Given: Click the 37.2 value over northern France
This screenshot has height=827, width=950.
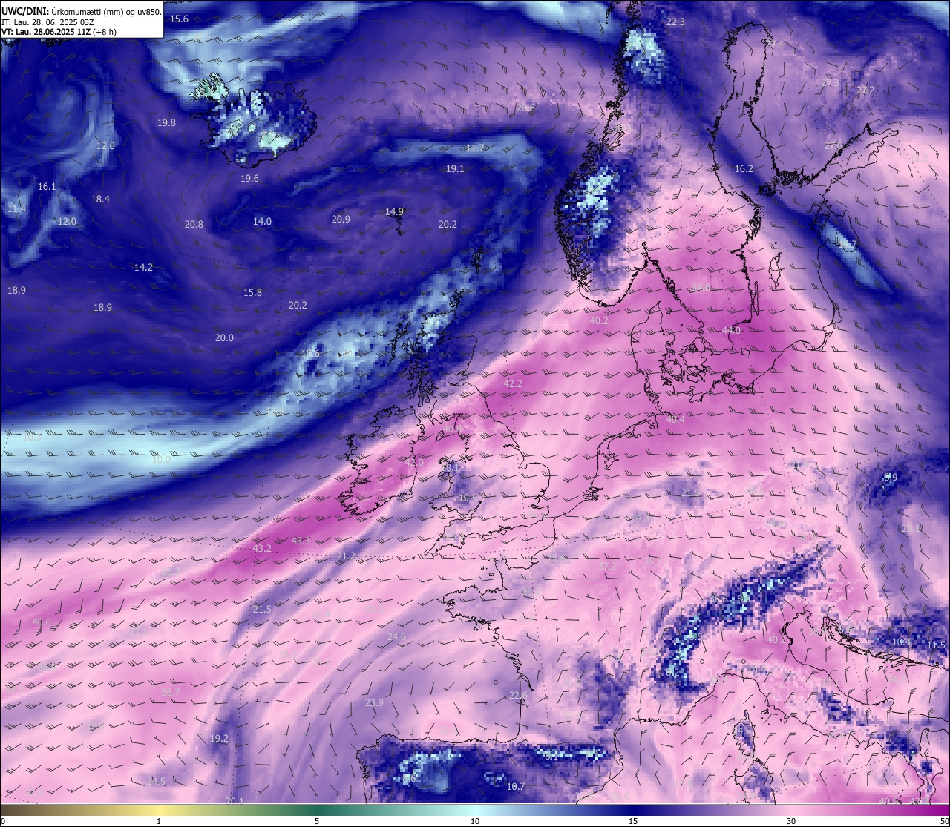Looking at the screenshot, I should point(608,567).
